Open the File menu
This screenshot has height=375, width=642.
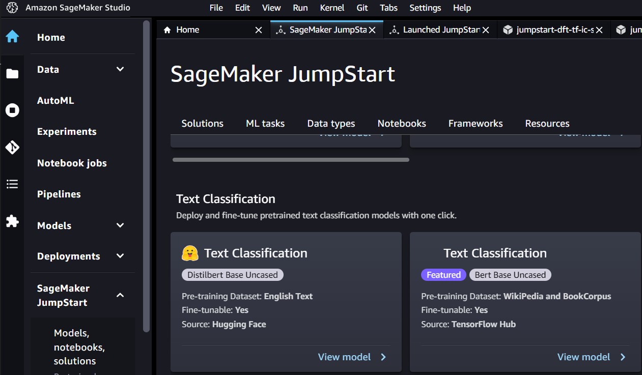[216, 8]
